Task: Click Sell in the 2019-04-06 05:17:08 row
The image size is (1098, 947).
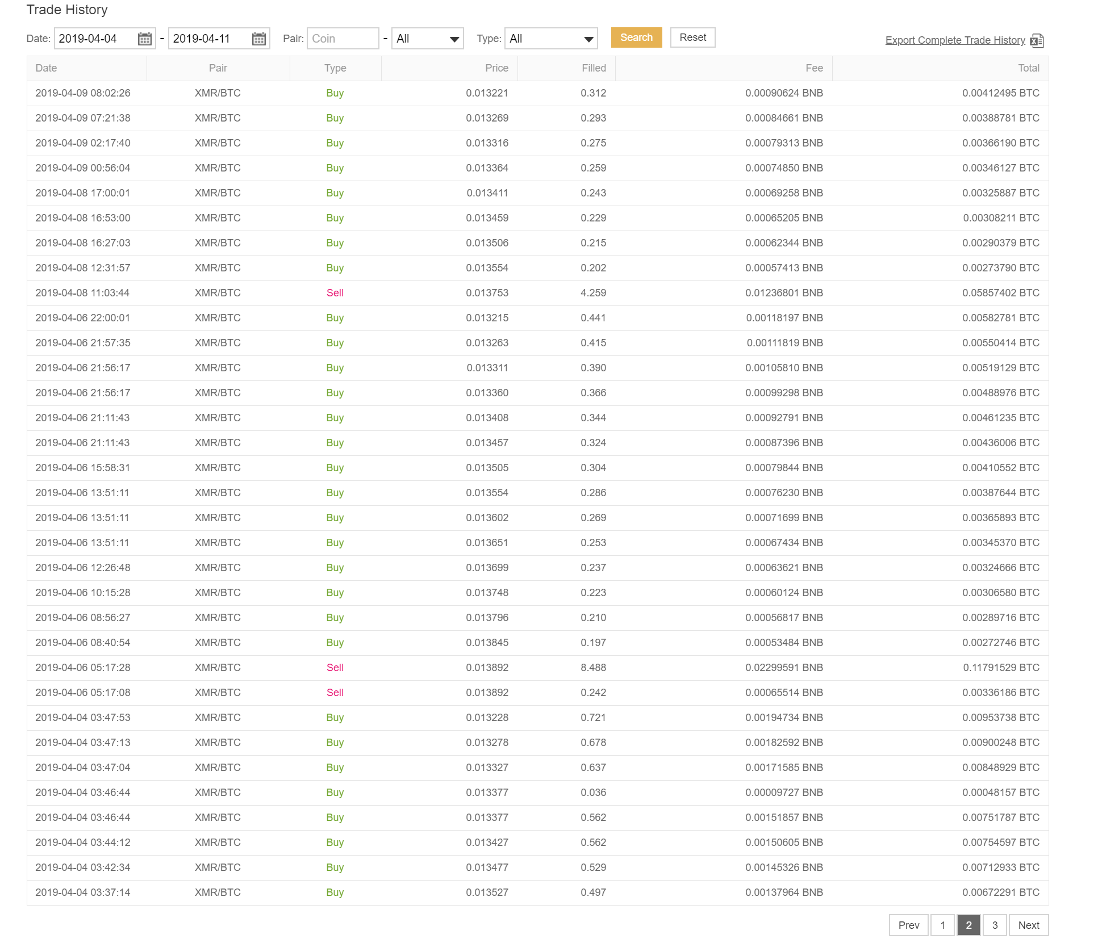Action: click(x=335, y=693)
